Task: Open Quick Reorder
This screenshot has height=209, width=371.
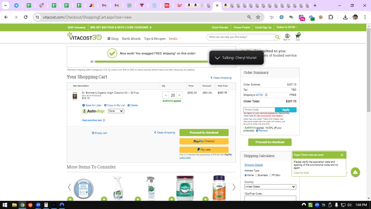Action: pos(220,27)
